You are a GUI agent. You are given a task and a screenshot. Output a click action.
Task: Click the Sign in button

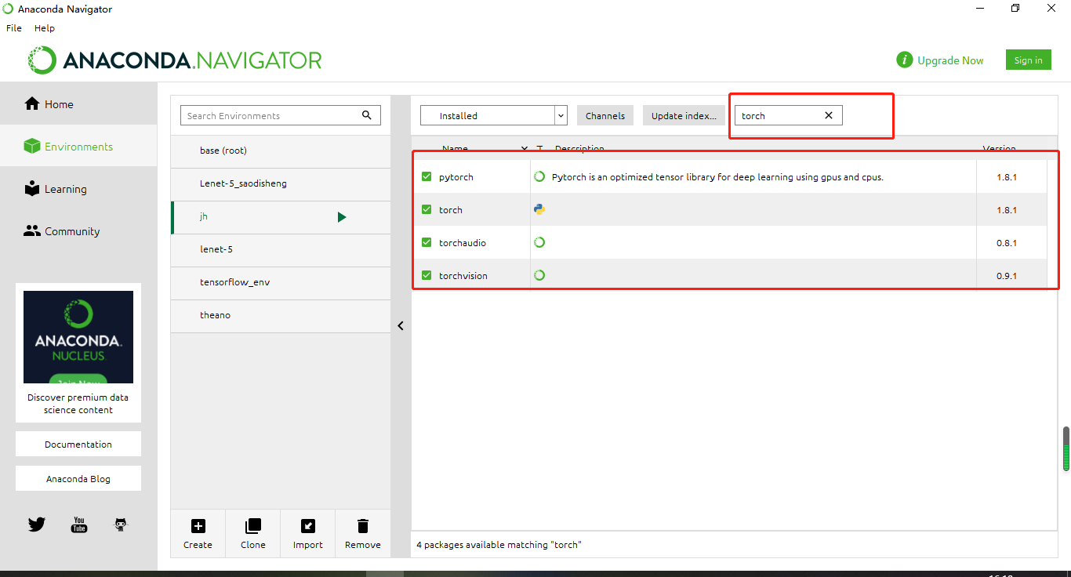(1028, 60)
